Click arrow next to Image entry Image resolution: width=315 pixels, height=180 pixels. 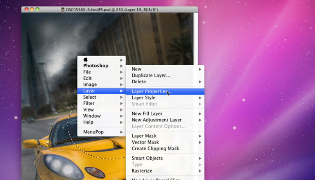coord(121,85)
